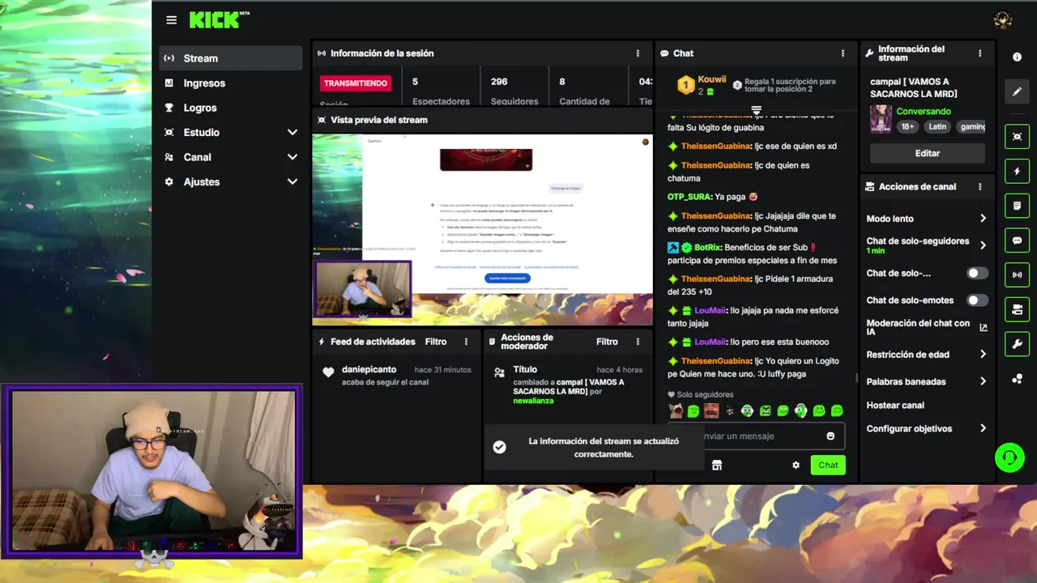The height and width of the screenshot is (583, 1037).
Task: Open the hamburger menu next to the Kick logo
Action: pos(171,20)
